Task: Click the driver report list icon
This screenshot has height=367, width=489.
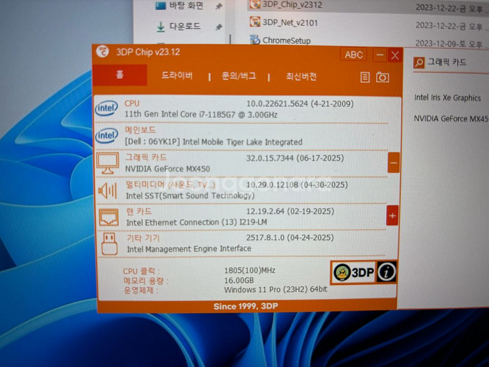Action: point(364,77)
